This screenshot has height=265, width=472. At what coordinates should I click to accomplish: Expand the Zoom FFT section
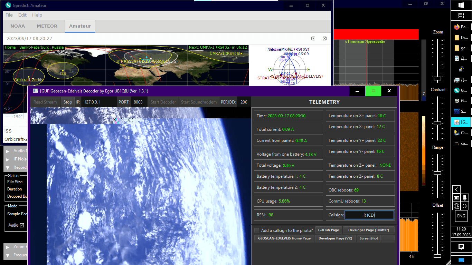click(x=8, y=246)
